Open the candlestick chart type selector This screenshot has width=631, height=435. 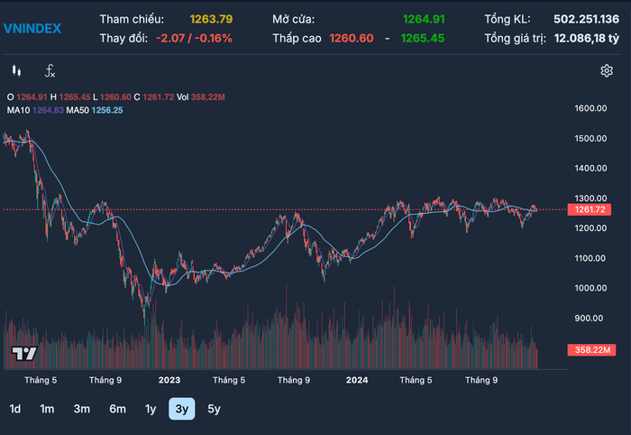tap(16, 71)
